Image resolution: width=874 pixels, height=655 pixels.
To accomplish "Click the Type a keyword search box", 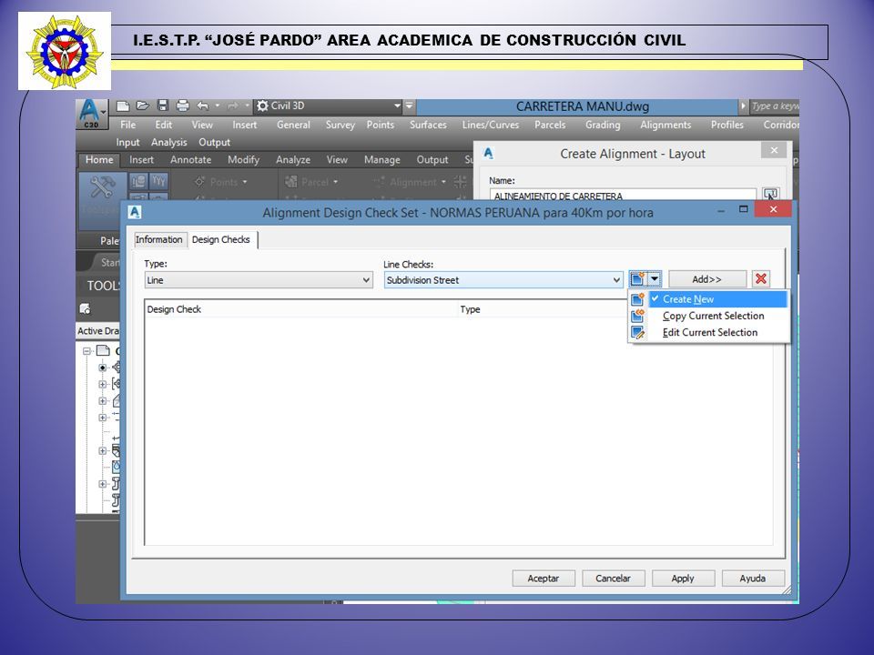I will point(774,106).
